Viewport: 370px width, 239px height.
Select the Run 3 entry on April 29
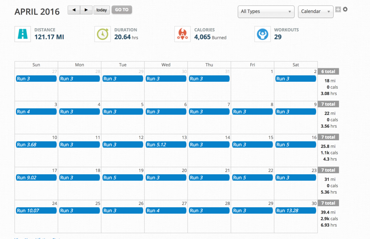click(253, 210)
